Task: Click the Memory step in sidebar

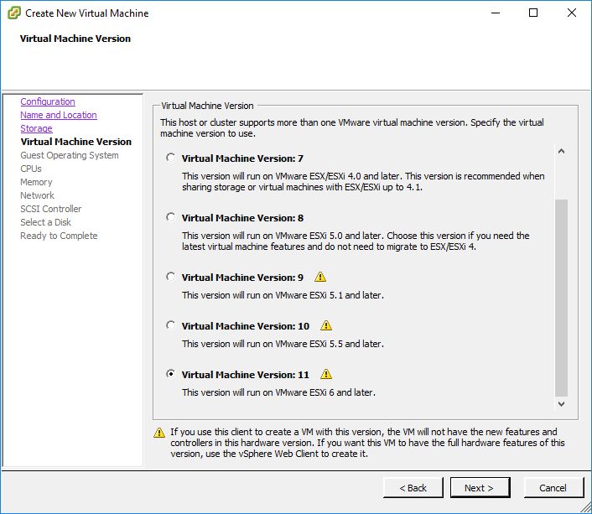Action: 36,182
